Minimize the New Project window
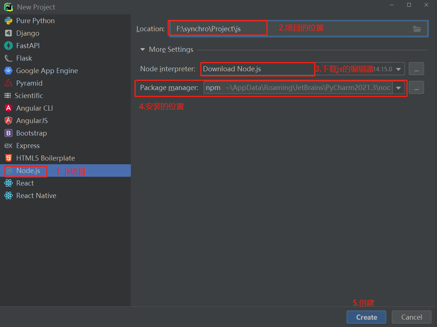This screenshot has width=437, height=327. coord(391,5)
